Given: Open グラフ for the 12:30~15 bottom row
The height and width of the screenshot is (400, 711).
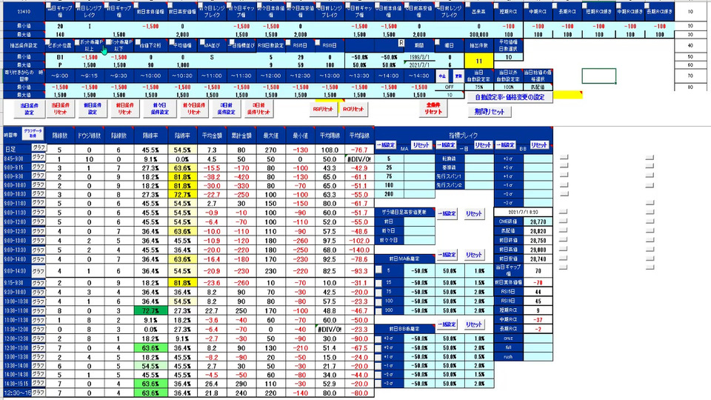Looking at the screenshot, I should 38,393.
